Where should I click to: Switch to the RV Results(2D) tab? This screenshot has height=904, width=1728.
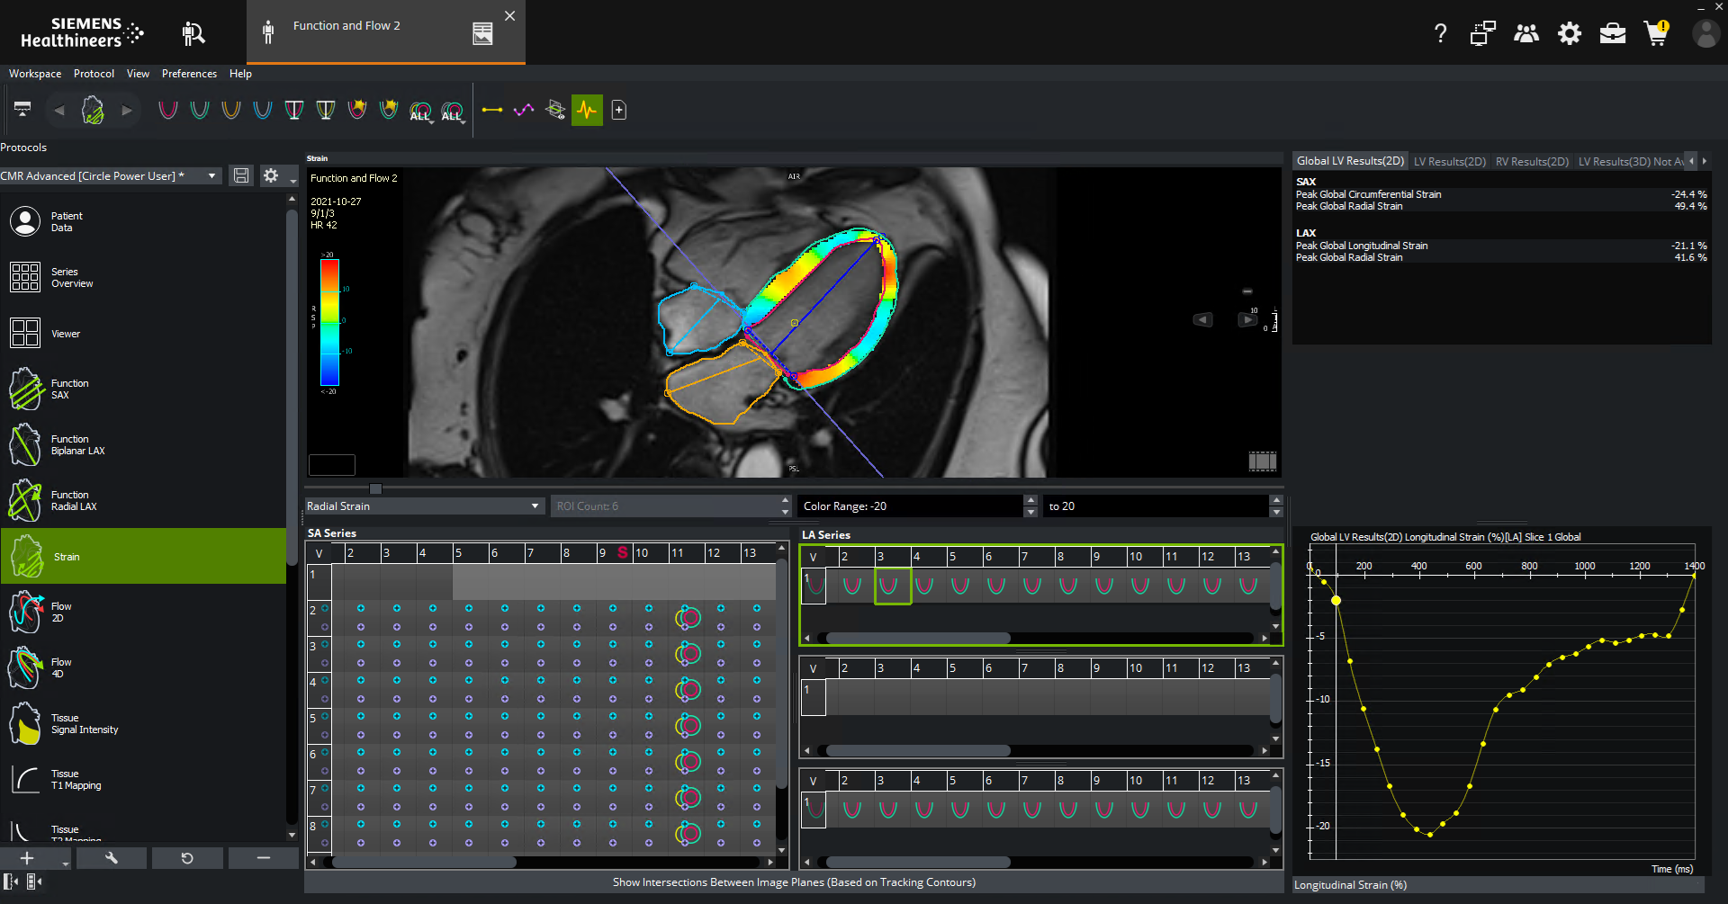coord(1532,161)
